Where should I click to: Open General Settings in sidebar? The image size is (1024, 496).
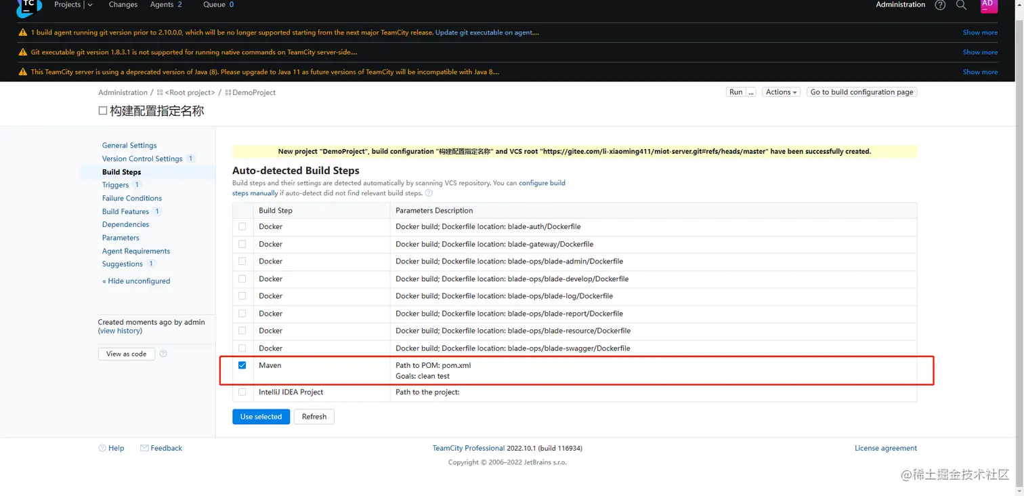click(x=129, y=145)
